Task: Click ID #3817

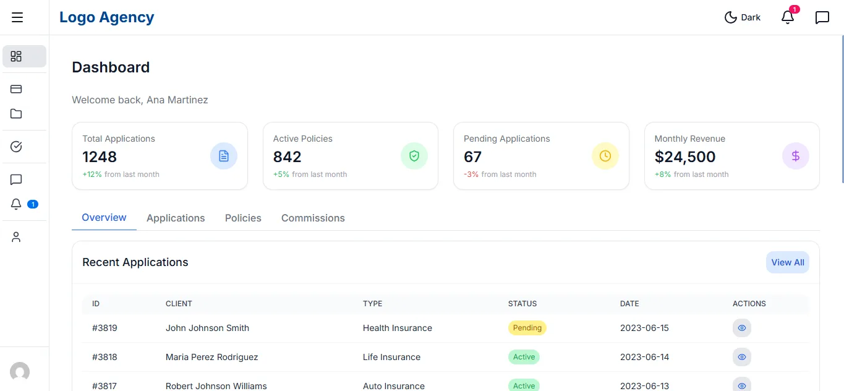Action: point(104,386)
